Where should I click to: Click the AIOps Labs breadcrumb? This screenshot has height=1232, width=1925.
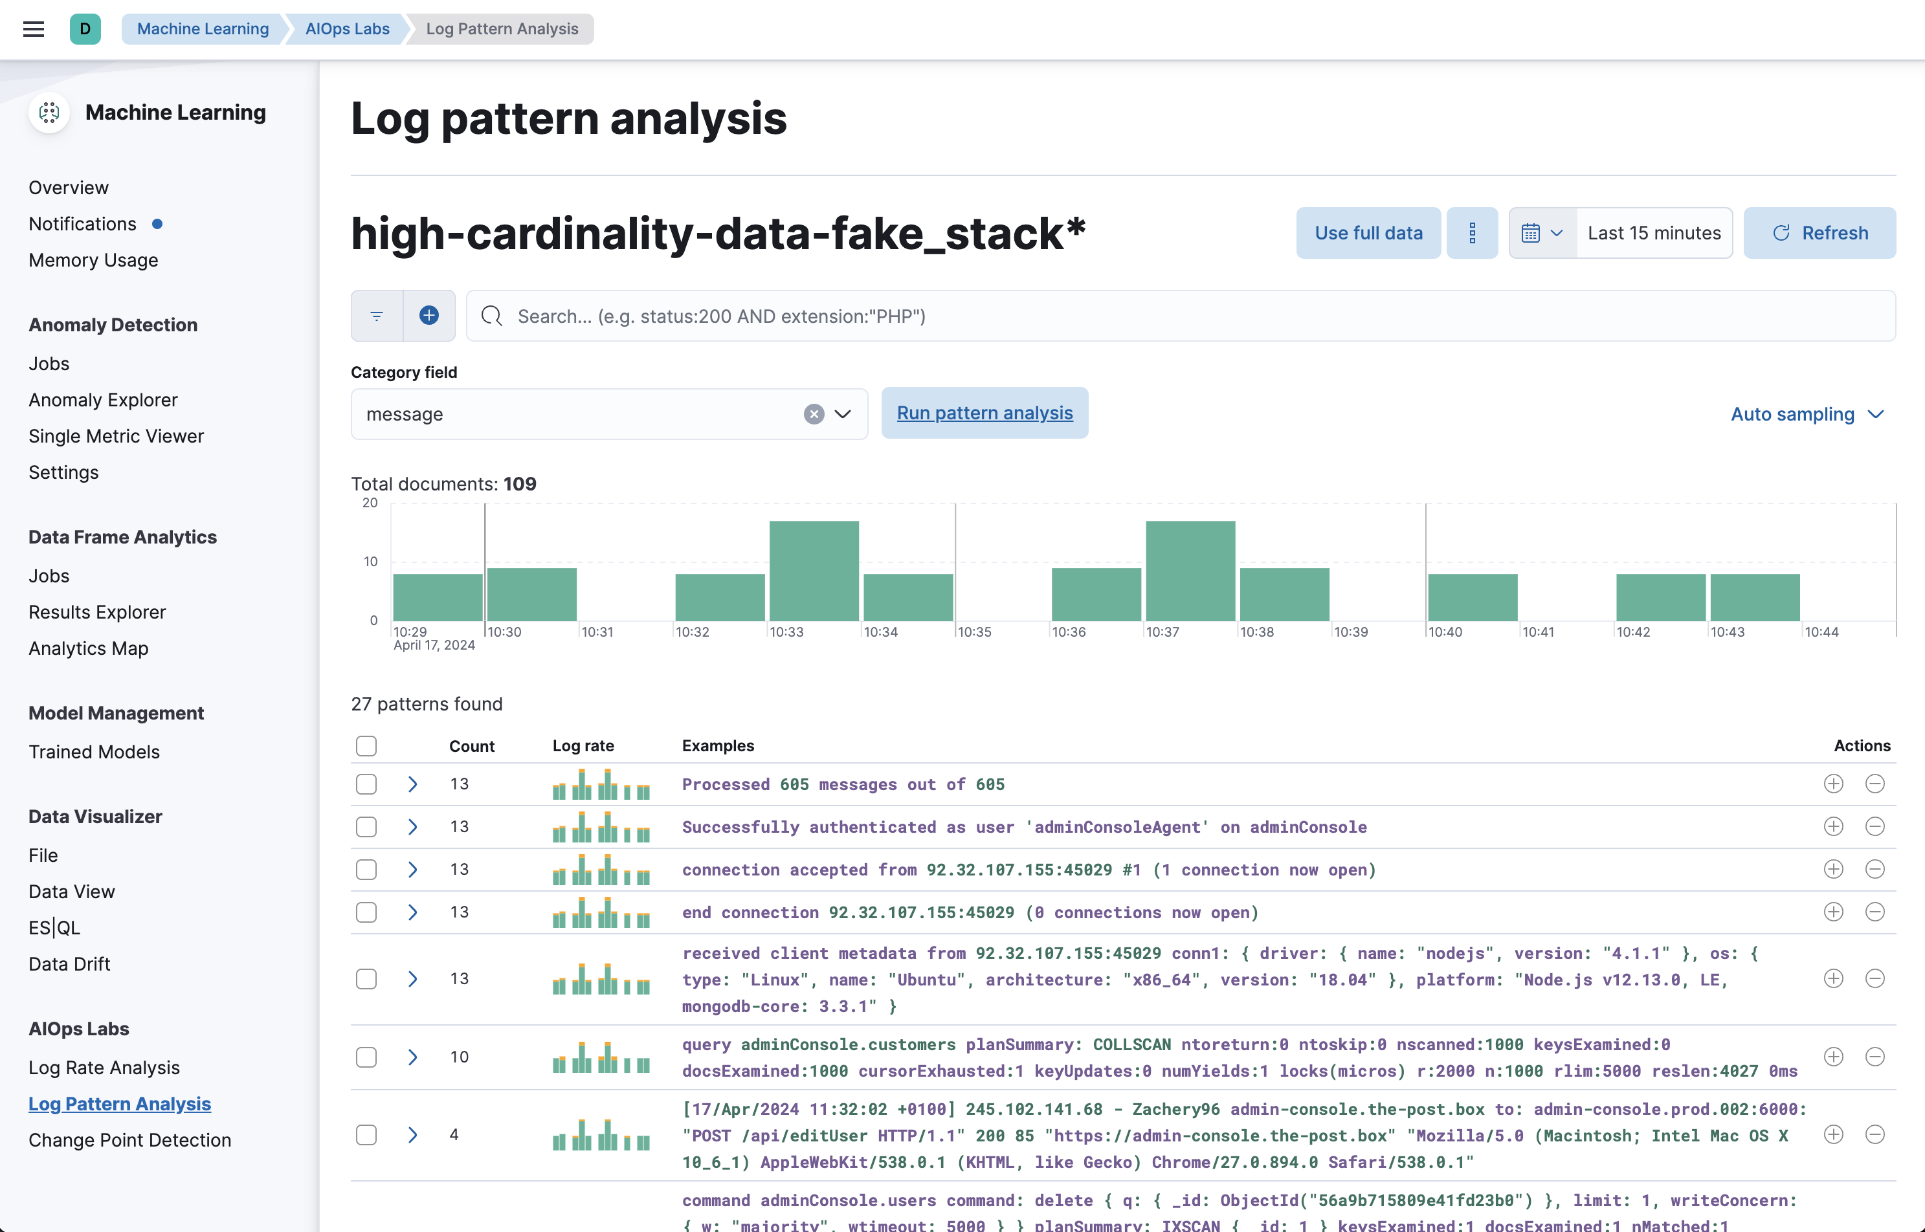tap(347, 29)
